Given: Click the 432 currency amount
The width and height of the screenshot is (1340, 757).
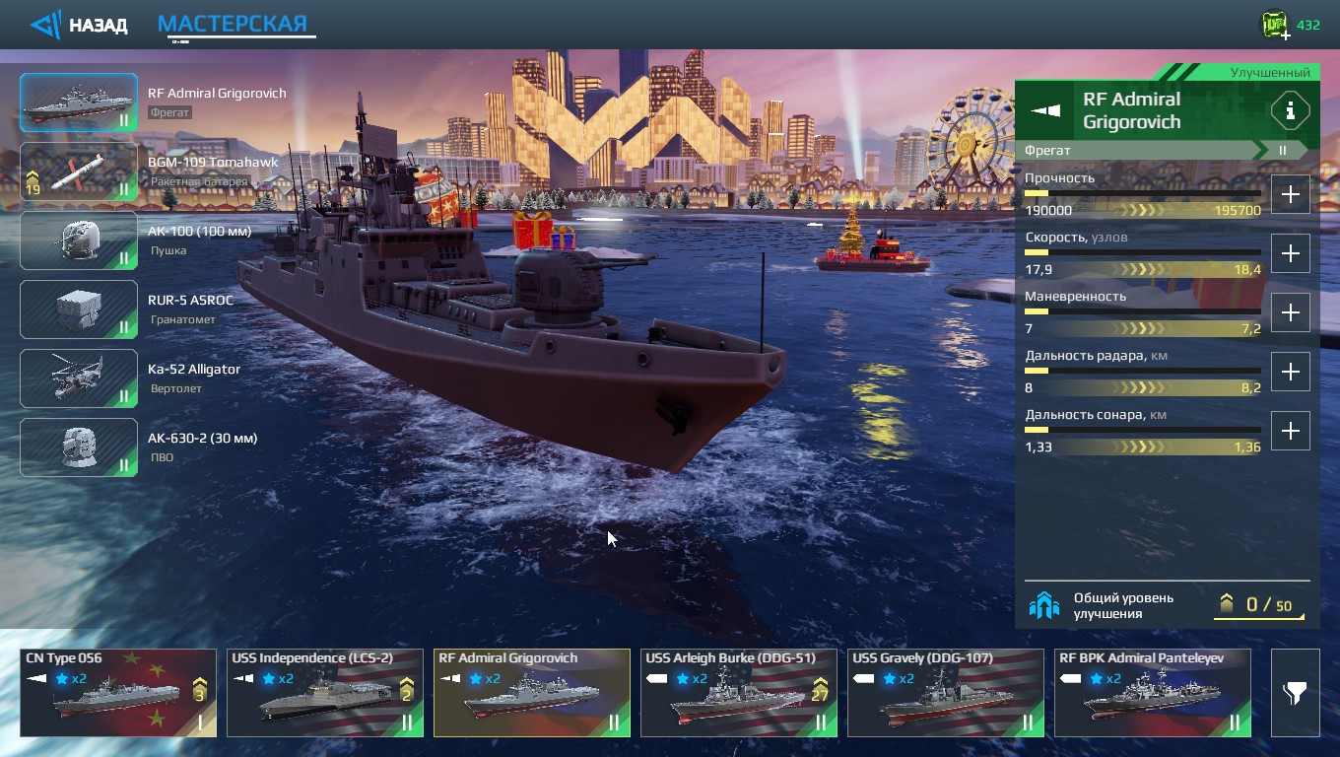Looking at the screenshot, I should pos(1308,26).
